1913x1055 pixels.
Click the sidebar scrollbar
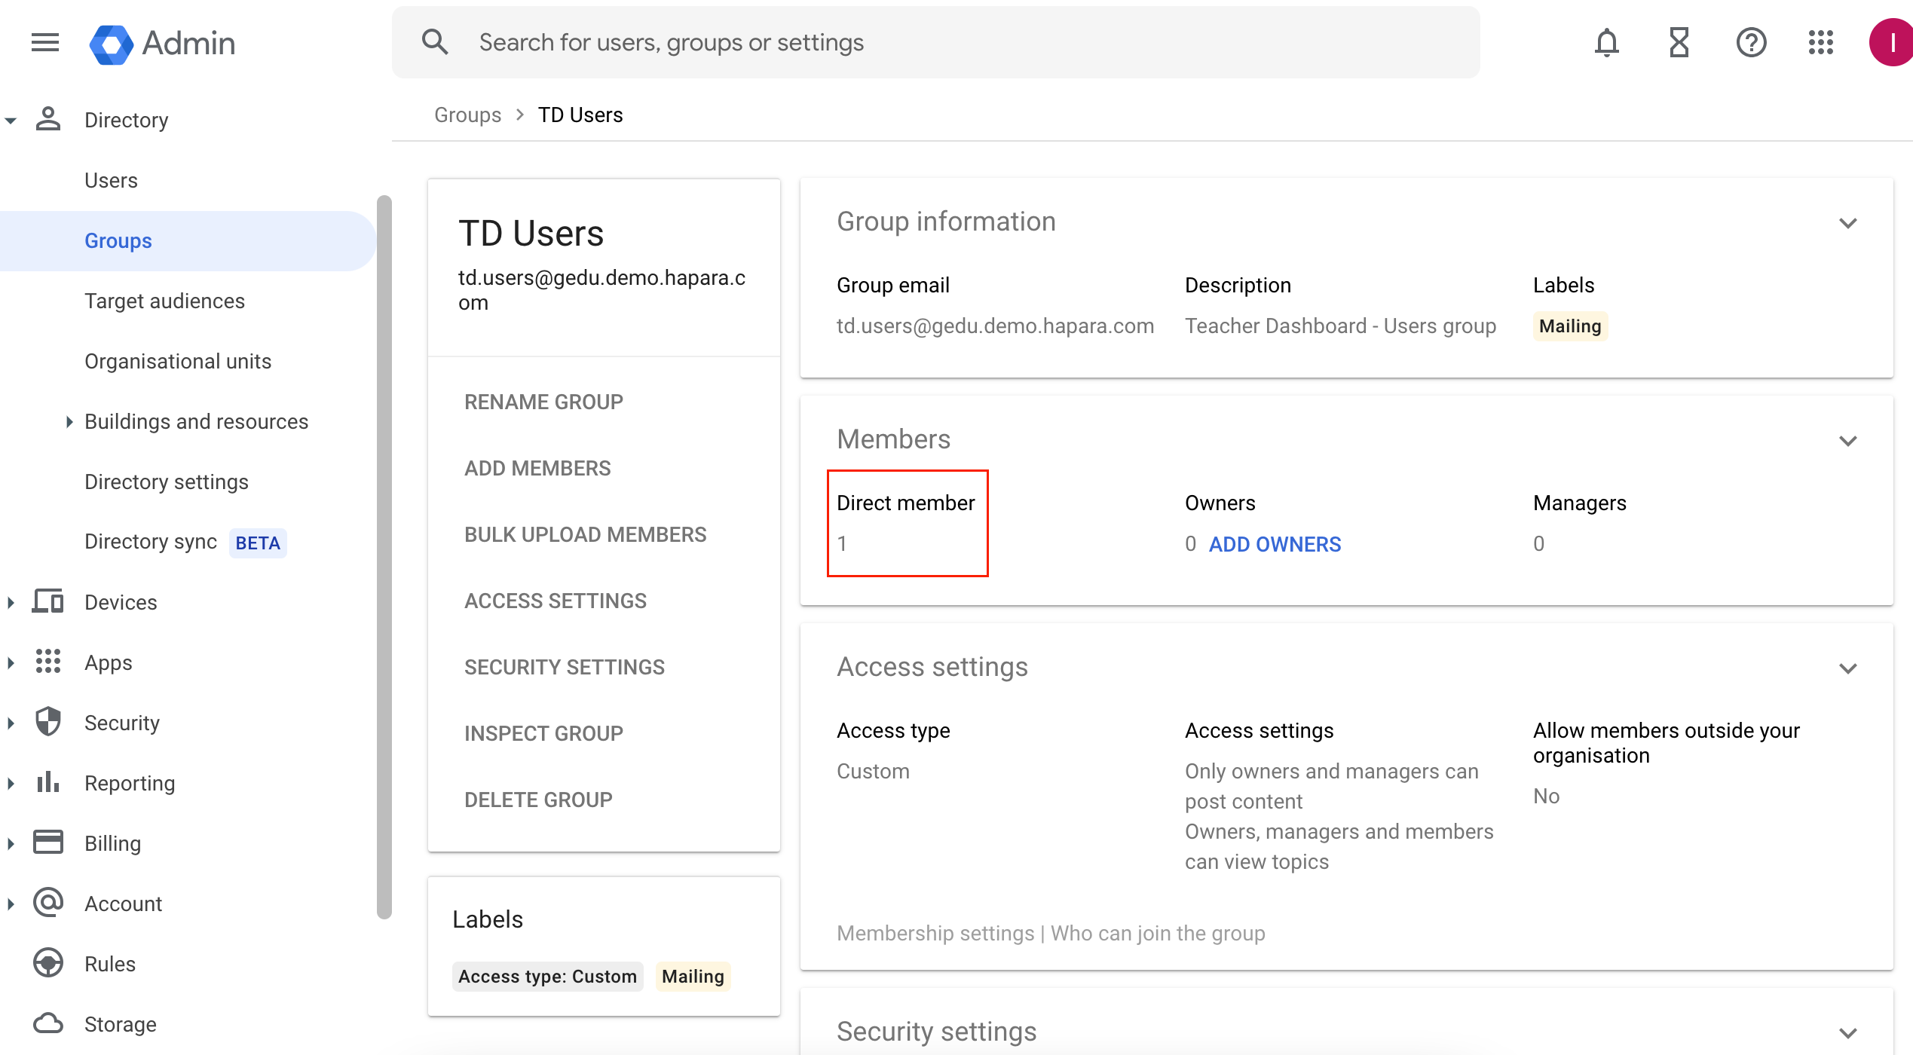(x=384, y=558)
